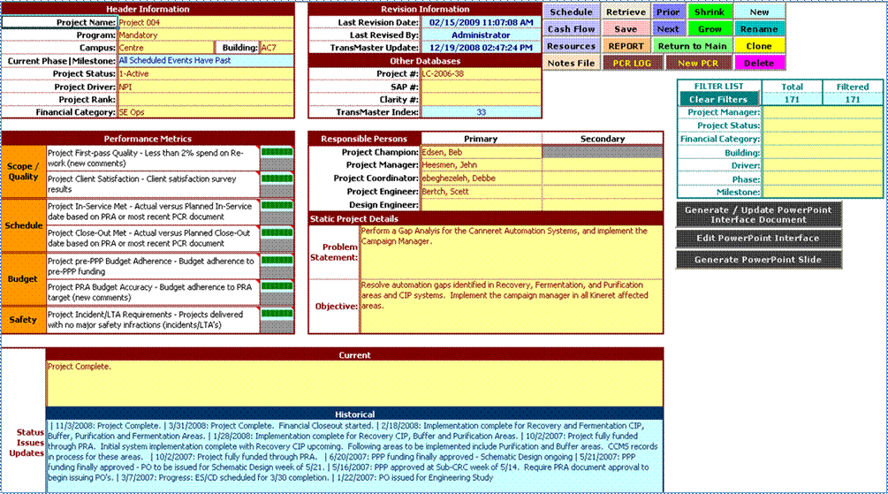Click the Project Status filter field
Image resolution: width=888 pixels, height=494 pixels.
823,125
